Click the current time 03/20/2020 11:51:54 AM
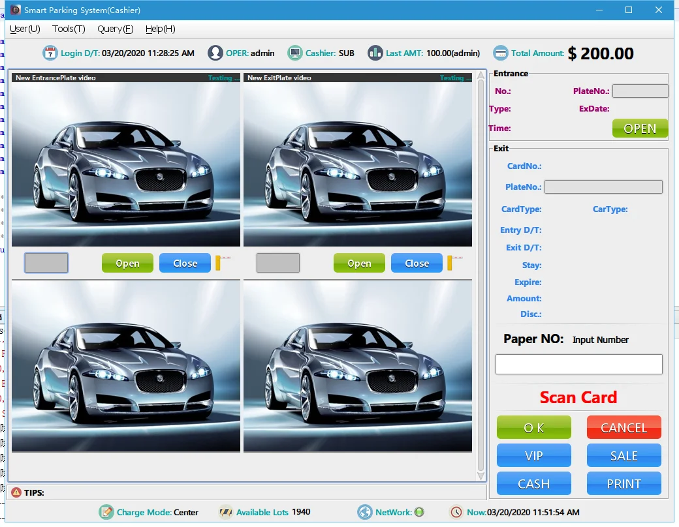679x527 pixels. [x=533, y=512]
